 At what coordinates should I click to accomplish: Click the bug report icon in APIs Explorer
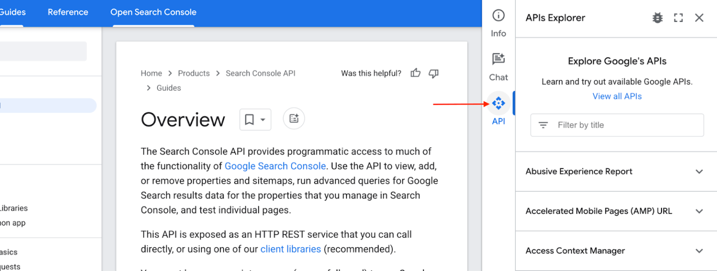point(658,17)
